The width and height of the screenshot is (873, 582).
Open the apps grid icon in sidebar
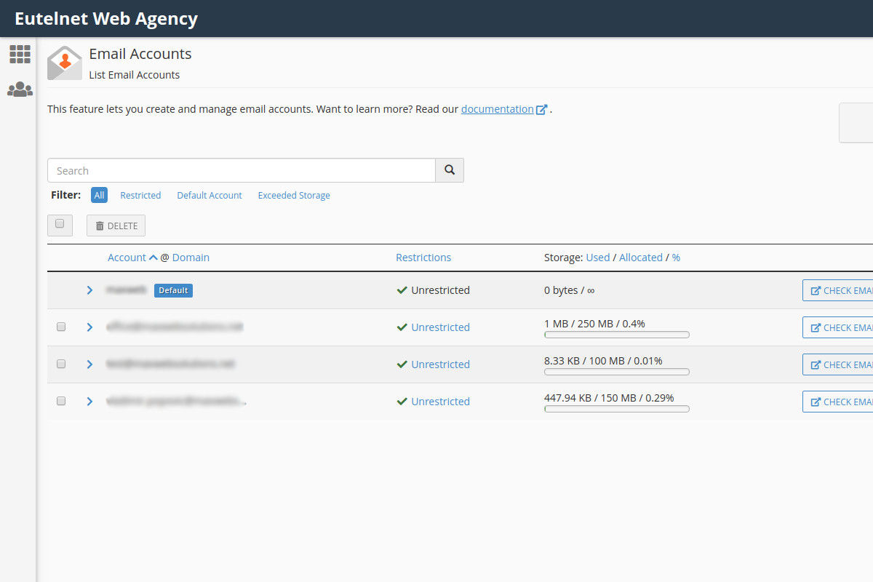(x=20, y=54)
